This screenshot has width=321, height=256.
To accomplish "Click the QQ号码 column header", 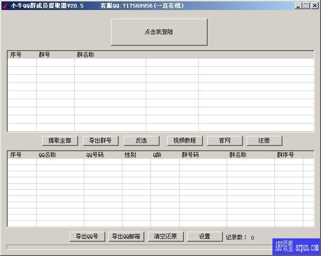I will [103, 155].
